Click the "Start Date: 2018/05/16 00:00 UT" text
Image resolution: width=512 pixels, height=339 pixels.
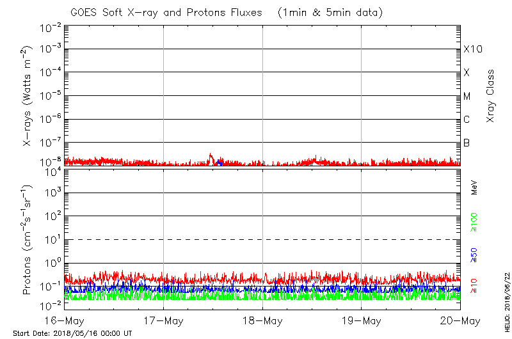point(72,334)
